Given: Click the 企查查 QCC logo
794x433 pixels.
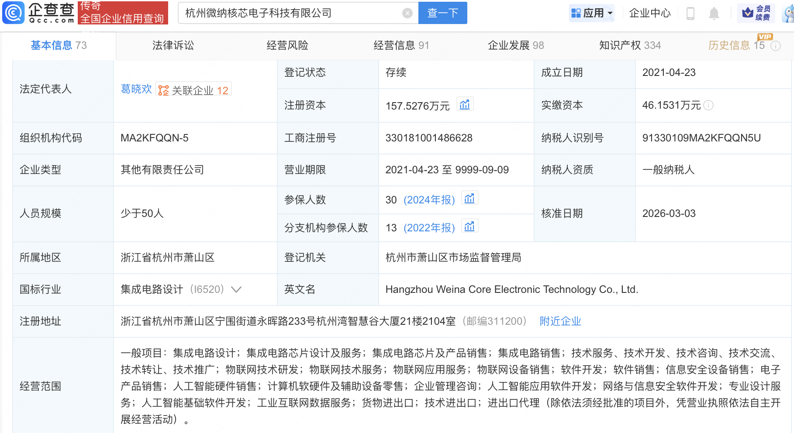Looking at the screenshot, I should pyautogui.click(x=37, y=13).
